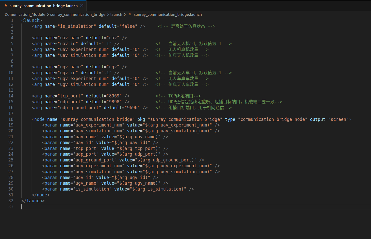Select the sunray_communication_bridge.launch editor tab
The width and height of the screenshot is (371, 239).
pos(43,6)
